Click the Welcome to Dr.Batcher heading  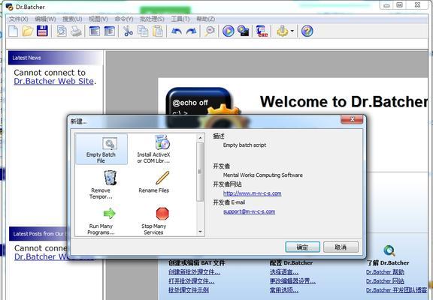344,101
